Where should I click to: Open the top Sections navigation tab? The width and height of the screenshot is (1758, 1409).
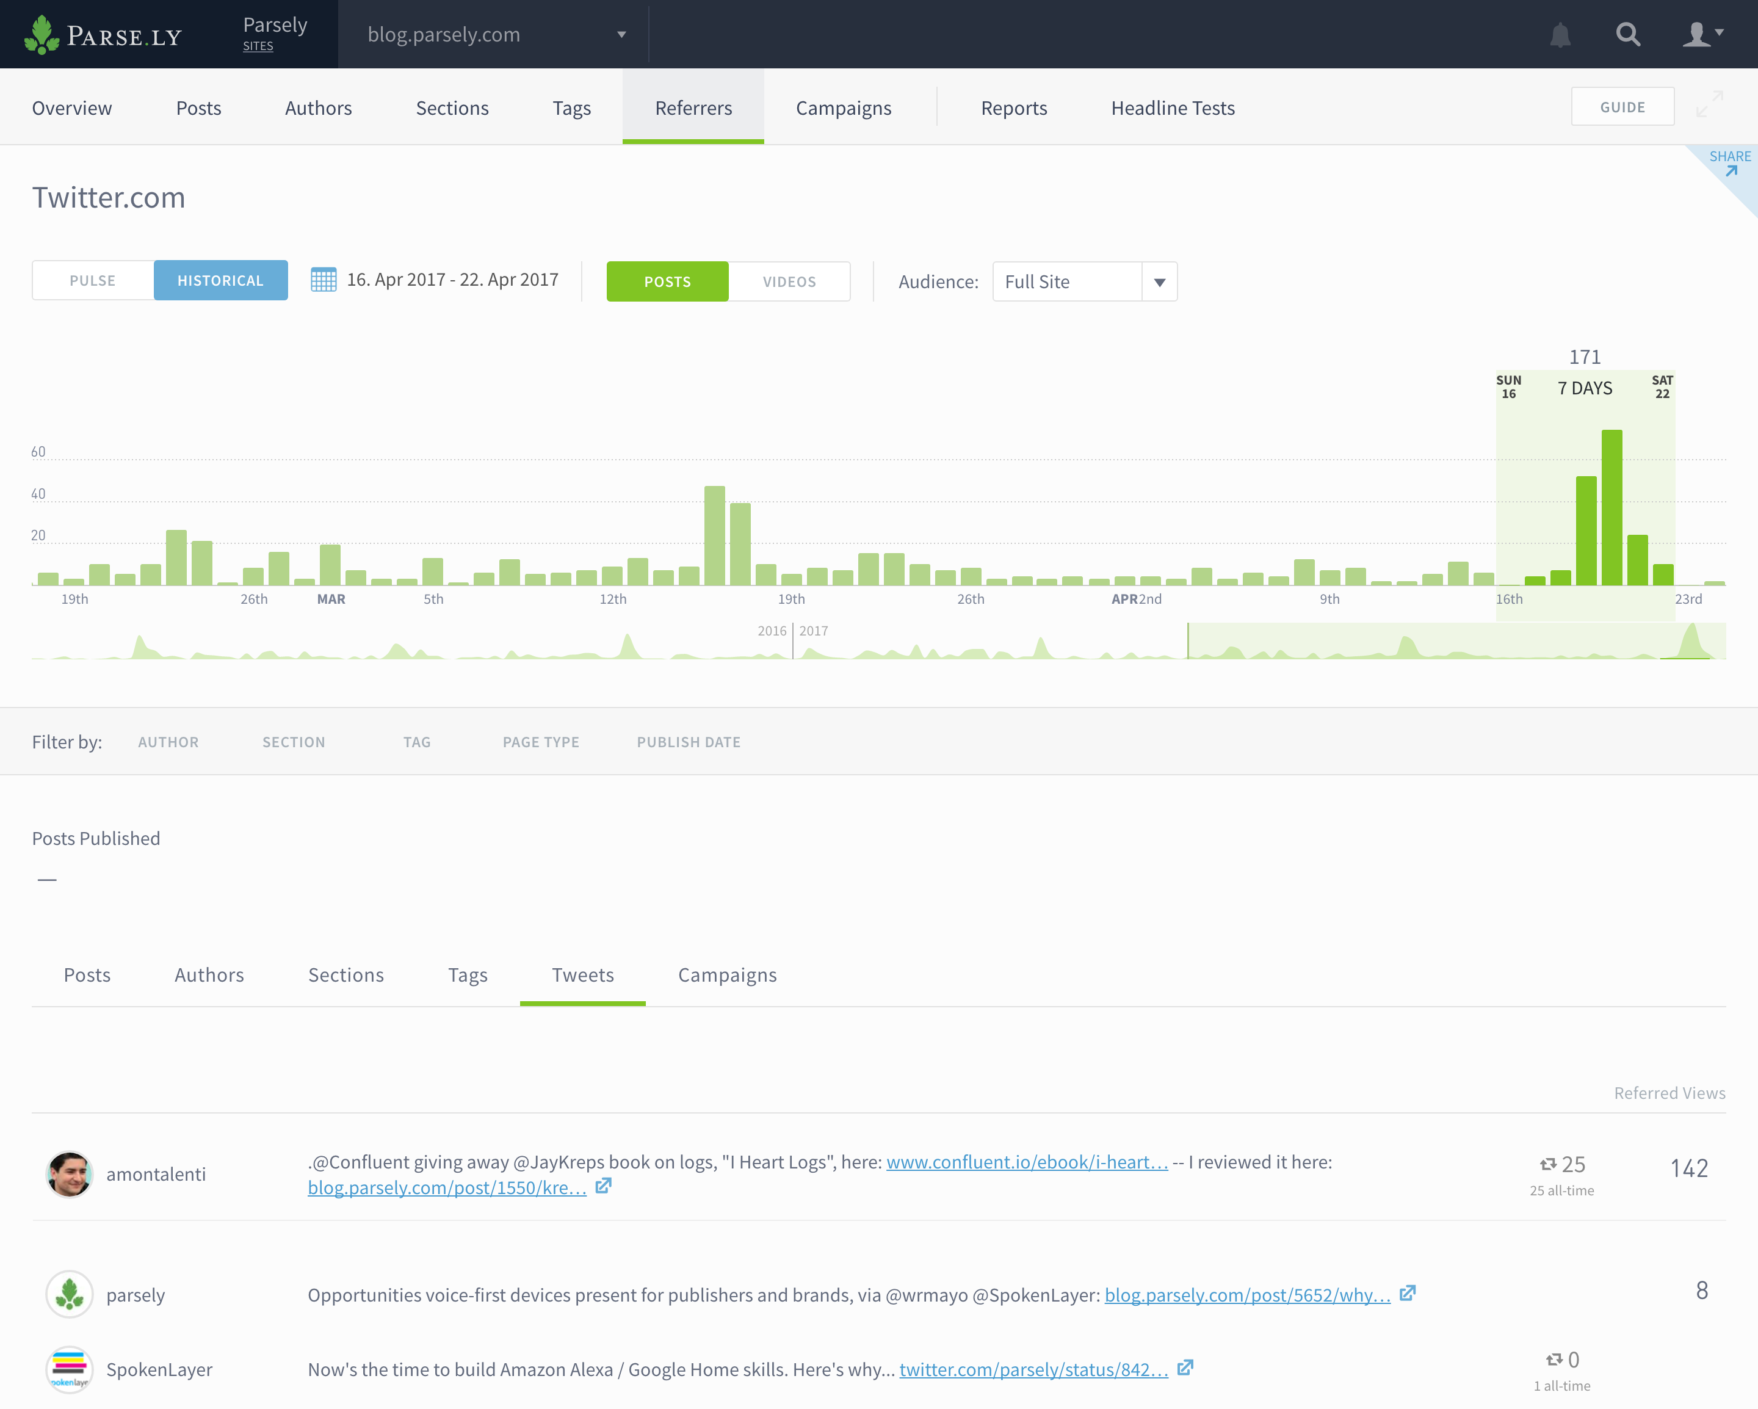click(x=452, y=107)
